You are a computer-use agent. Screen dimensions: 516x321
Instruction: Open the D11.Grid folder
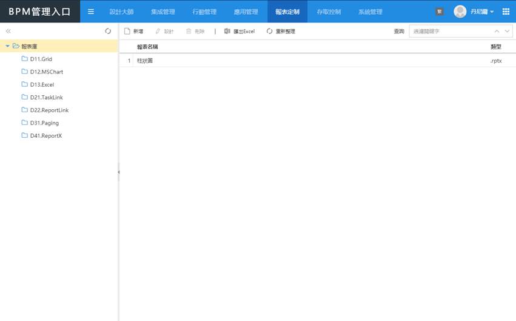pyautogui.click(x=41, y=59)
